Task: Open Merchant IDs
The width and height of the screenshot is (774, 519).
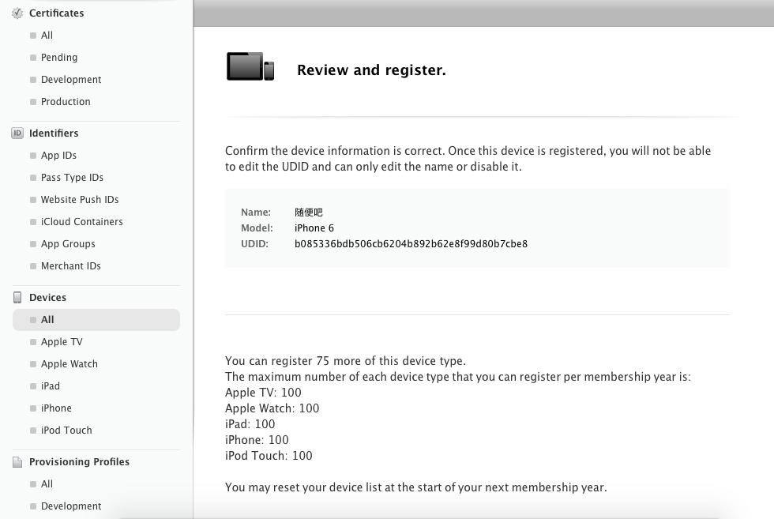Action: [x=70, y=266]
